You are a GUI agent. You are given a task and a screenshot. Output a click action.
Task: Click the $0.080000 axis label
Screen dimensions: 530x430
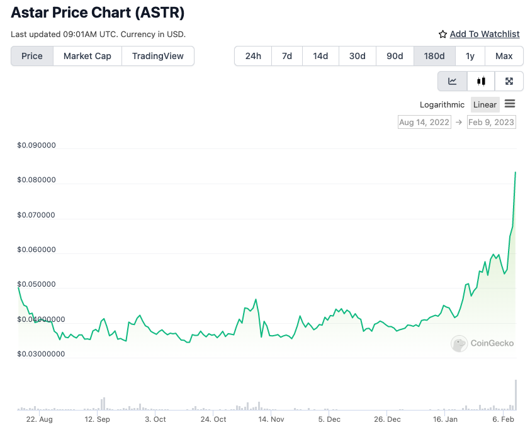pos(37,180)
